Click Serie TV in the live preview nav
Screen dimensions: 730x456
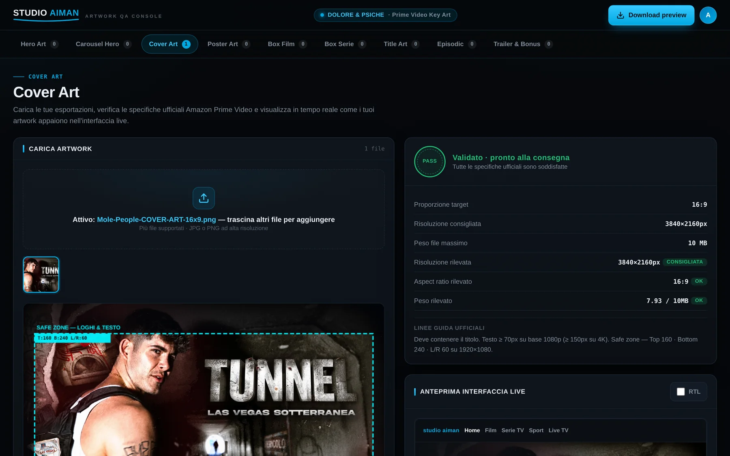point(513,430)
